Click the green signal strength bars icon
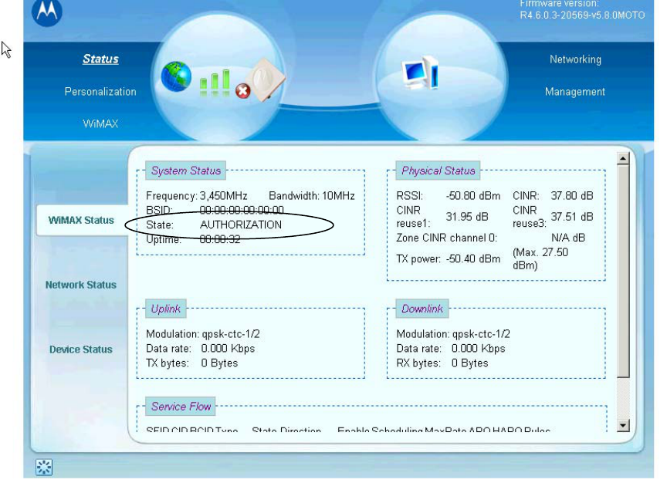 [x=215, y=83]
